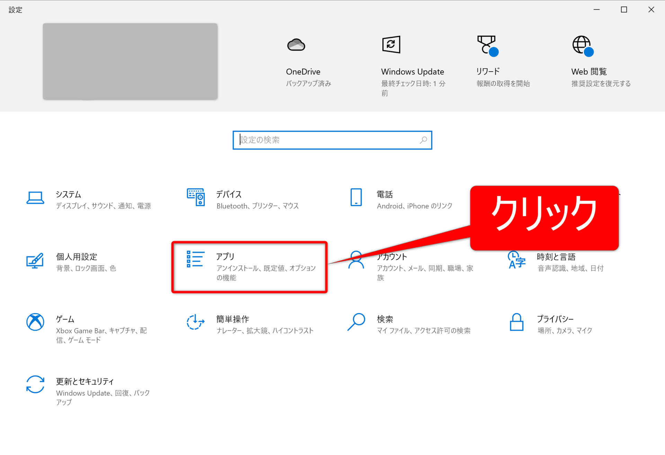This screenshot has height=455, width=665.
Task: Click the Web 閲覧 globe icon
Action: pyautogui.click(x=582, y=45)
